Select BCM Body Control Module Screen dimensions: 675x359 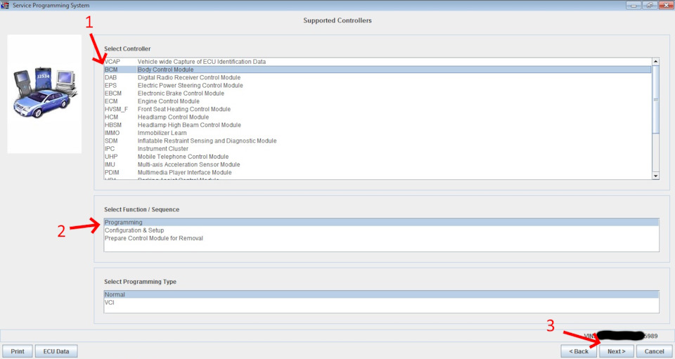pos(378,70)
